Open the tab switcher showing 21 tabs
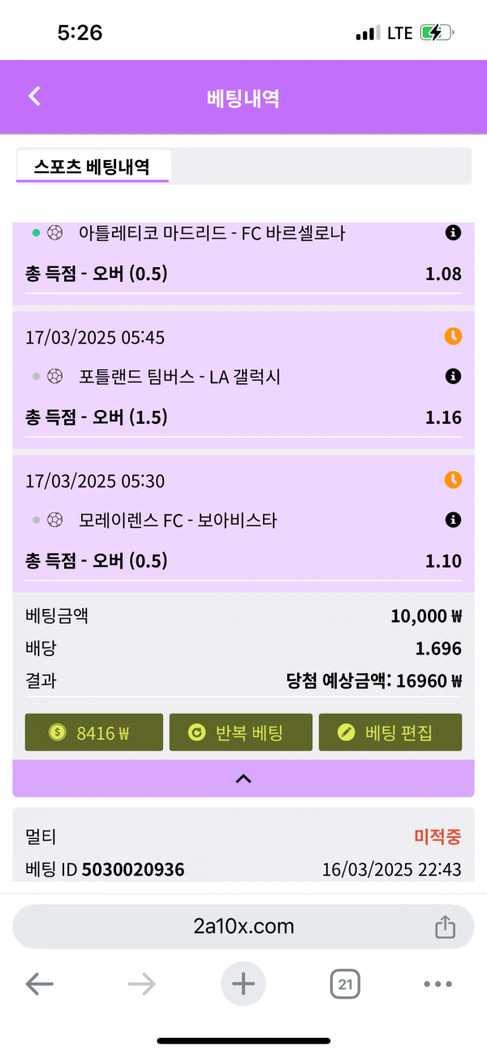This screenshot has height=1054, width=487. (345, 985)
